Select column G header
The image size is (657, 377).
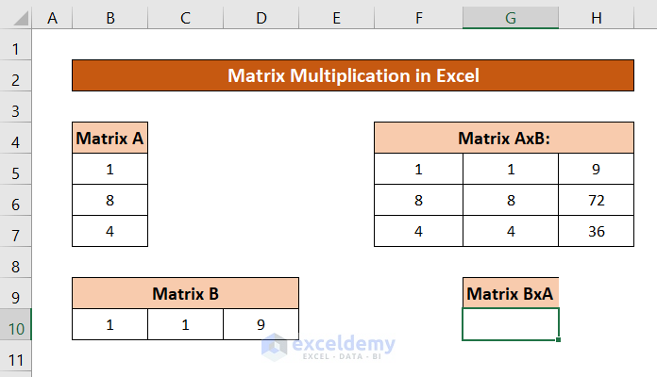511,15
